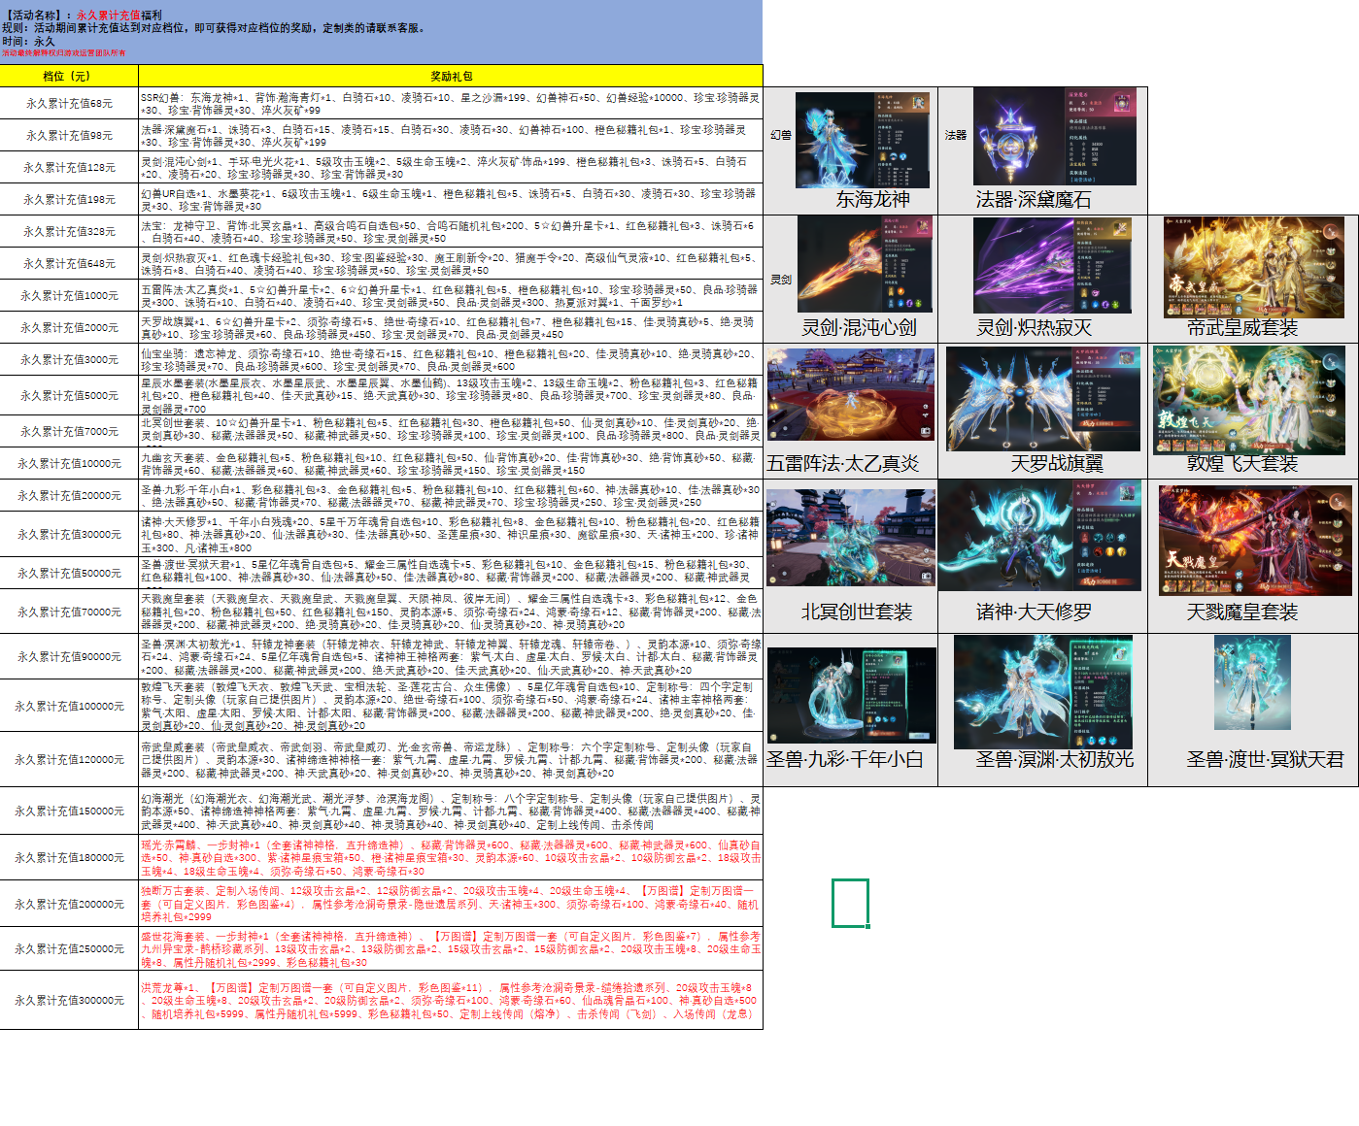Click the 帝武皇威套装 golden outfit image
The image size is (1359, 1126).
coord(1253,267)
